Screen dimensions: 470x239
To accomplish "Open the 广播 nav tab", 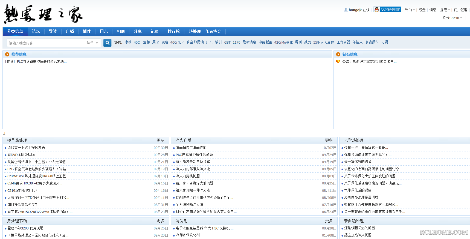I will (70, 31).
